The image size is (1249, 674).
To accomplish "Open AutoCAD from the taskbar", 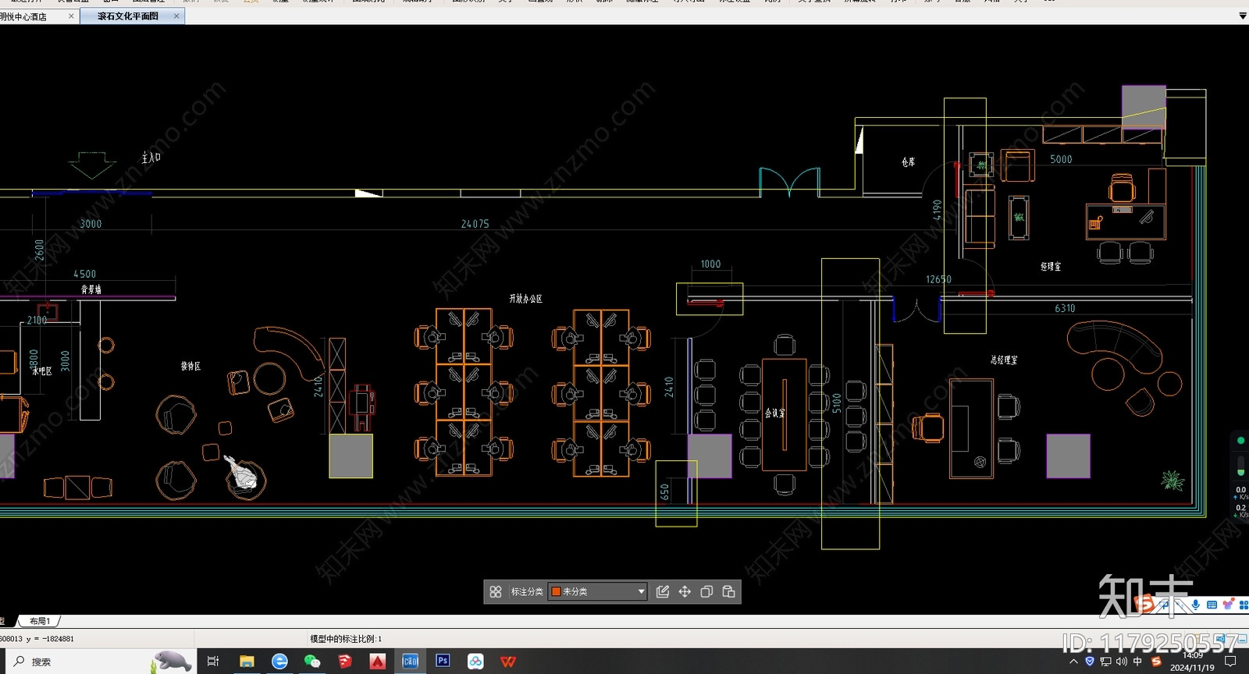I will tap(378, 662).
